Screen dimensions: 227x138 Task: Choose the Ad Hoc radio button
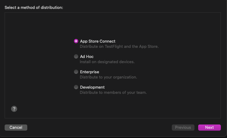coord(76,56)
